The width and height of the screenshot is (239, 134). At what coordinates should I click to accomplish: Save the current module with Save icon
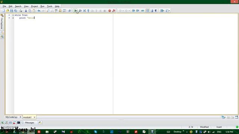click(12, 11)
